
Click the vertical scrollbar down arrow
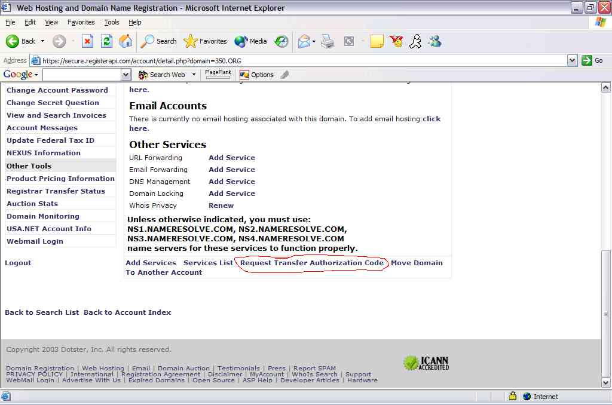point(606,383)
